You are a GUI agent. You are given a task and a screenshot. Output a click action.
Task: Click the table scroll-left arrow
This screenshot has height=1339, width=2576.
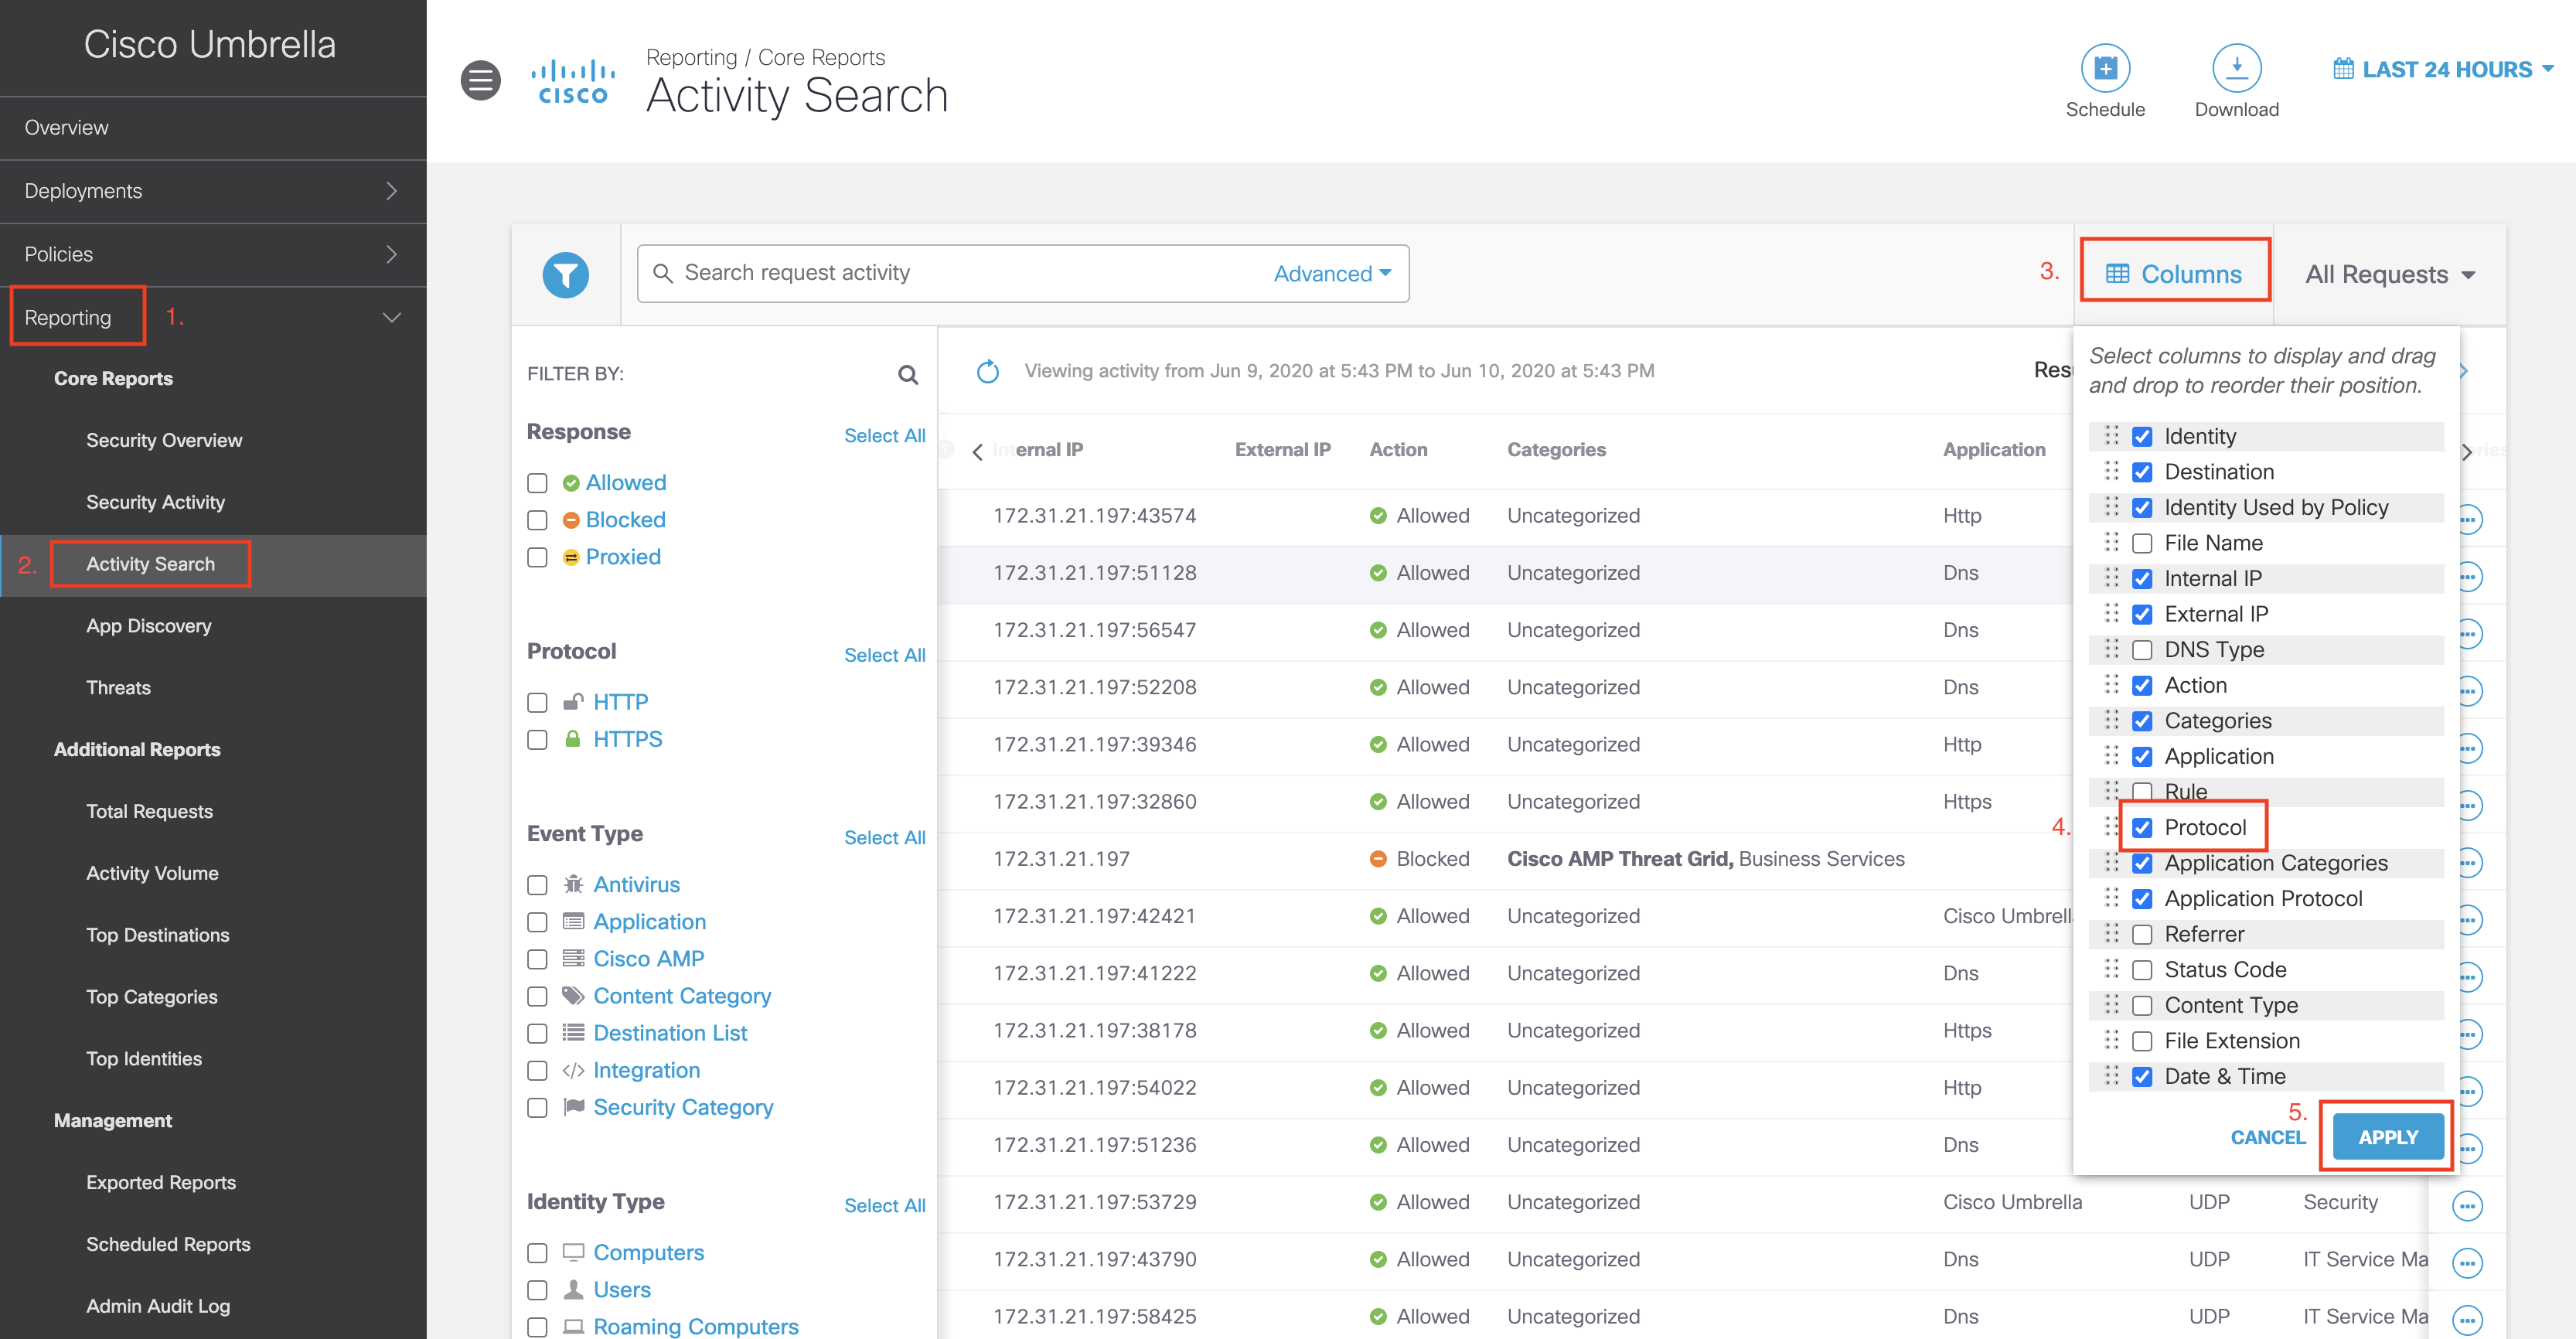pyautogui.click(x=977, y=452)
